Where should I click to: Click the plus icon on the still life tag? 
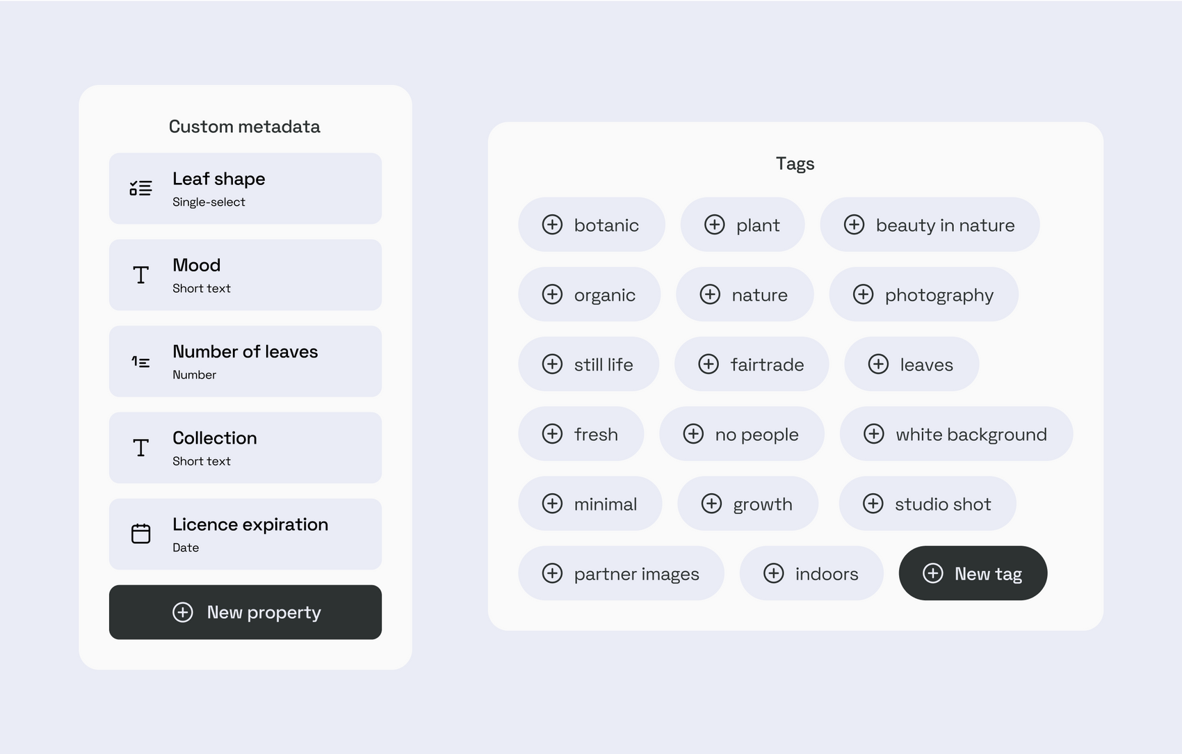[552, 364]
